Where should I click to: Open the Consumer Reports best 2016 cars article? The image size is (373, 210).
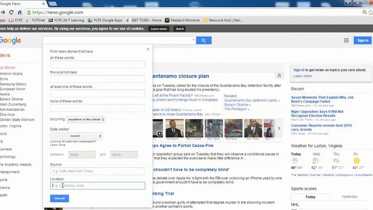click(x=321, y=127)
